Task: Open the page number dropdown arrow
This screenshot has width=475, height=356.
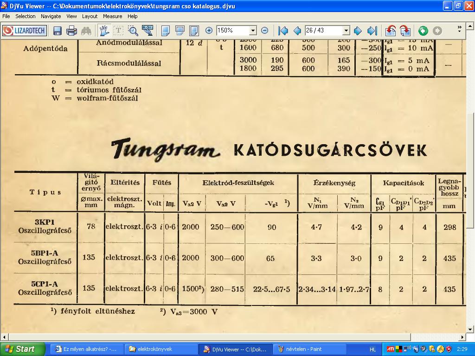Action: (346, 31)
